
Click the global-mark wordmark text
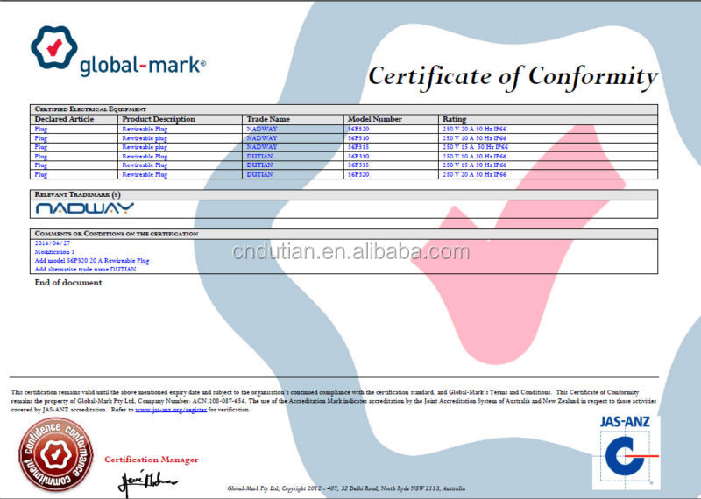click(143, 66)
